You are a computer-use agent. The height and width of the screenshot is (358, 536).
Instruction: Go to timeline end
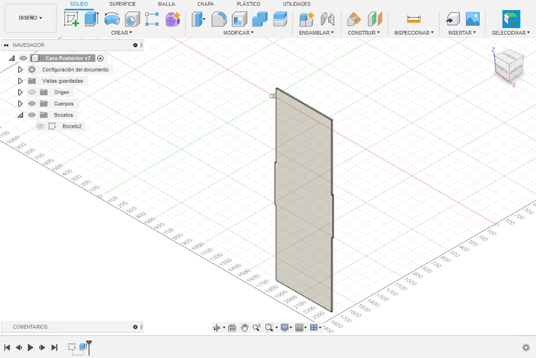point(55,347)
